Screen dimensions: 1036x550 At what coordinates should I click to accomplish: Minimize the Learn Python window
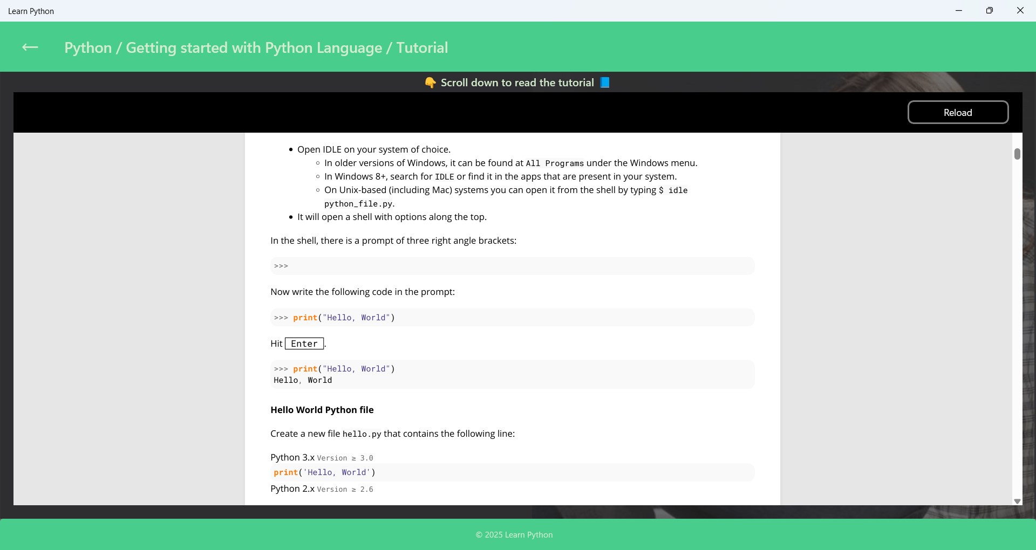[x=959, y=10]
